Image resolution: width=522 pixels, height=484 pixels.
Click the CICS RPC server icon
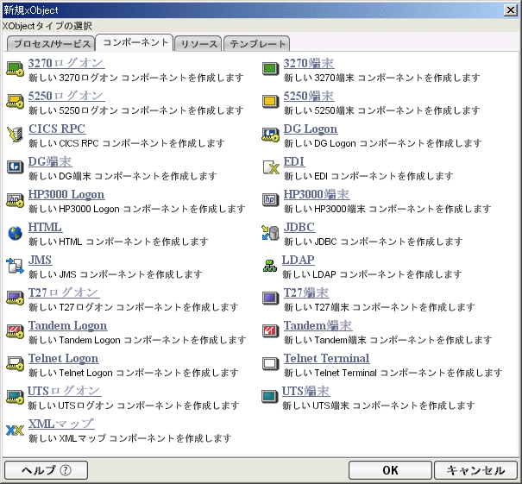(x=15, y=134)
